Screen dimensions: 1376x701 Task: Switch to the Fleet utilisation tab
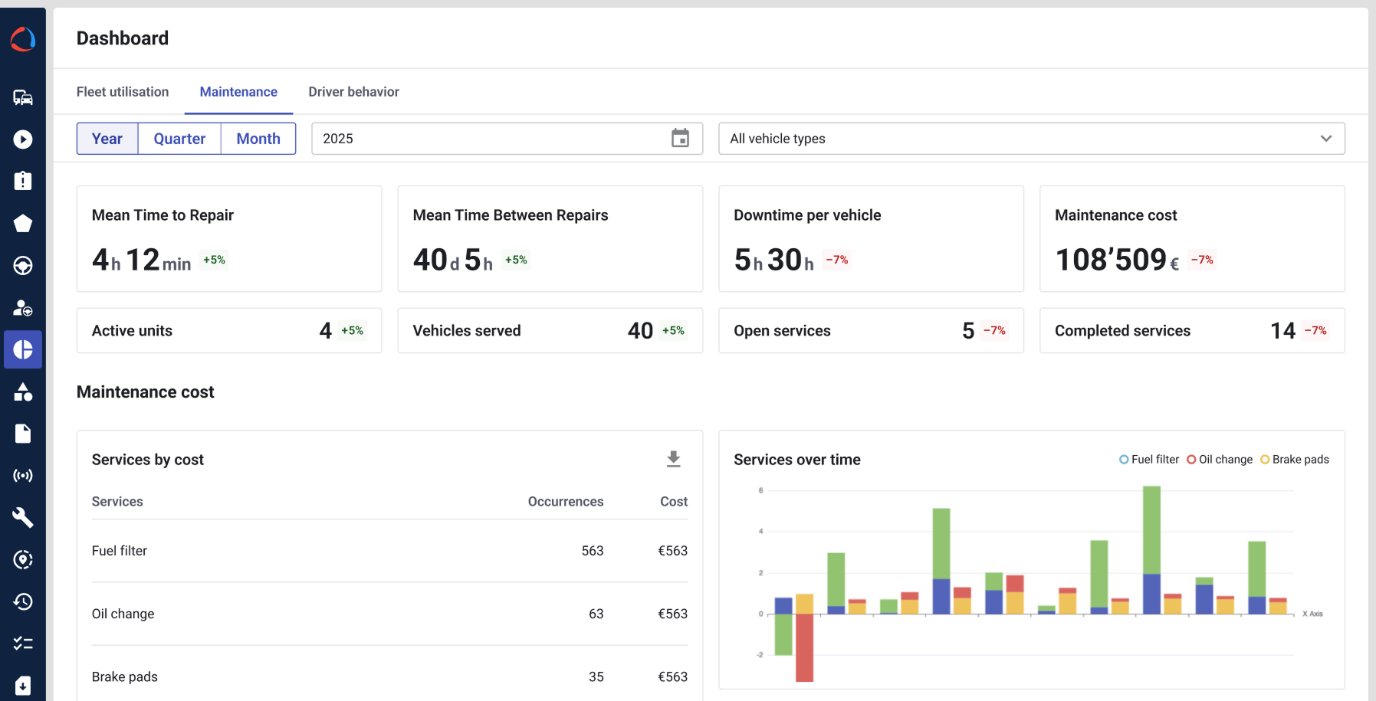click(x=123, y=92)
